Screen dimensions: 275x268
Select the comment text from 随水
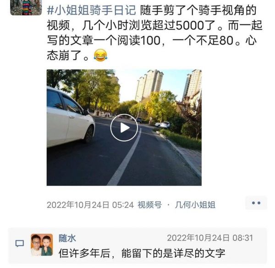point(142,253)
